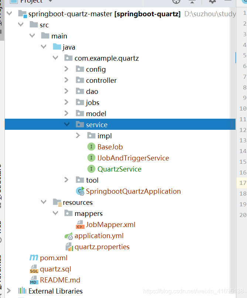Image resolution: width=247 pixels, height=298 pixels.
Task: Click the mappers folder icon
Action: pos(68,213)
